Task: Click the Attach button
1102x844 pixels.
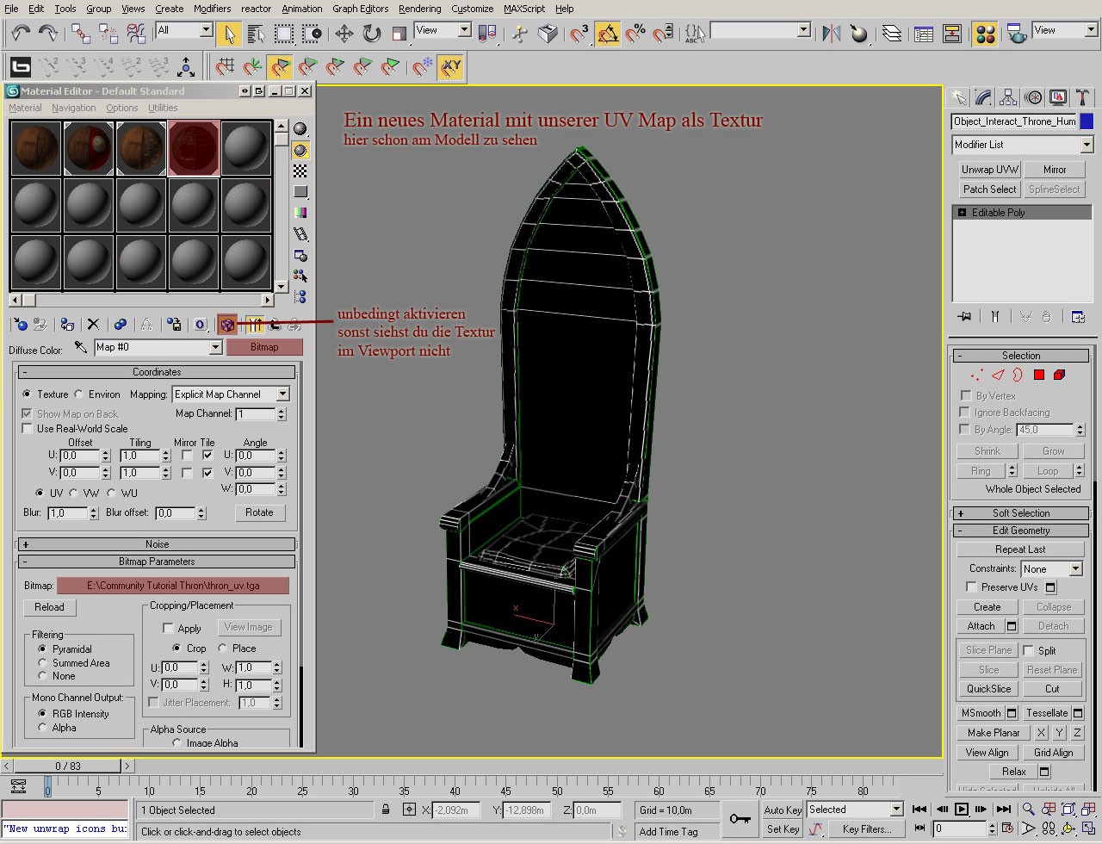Action: pyautogui.click(x=981, y=626)
